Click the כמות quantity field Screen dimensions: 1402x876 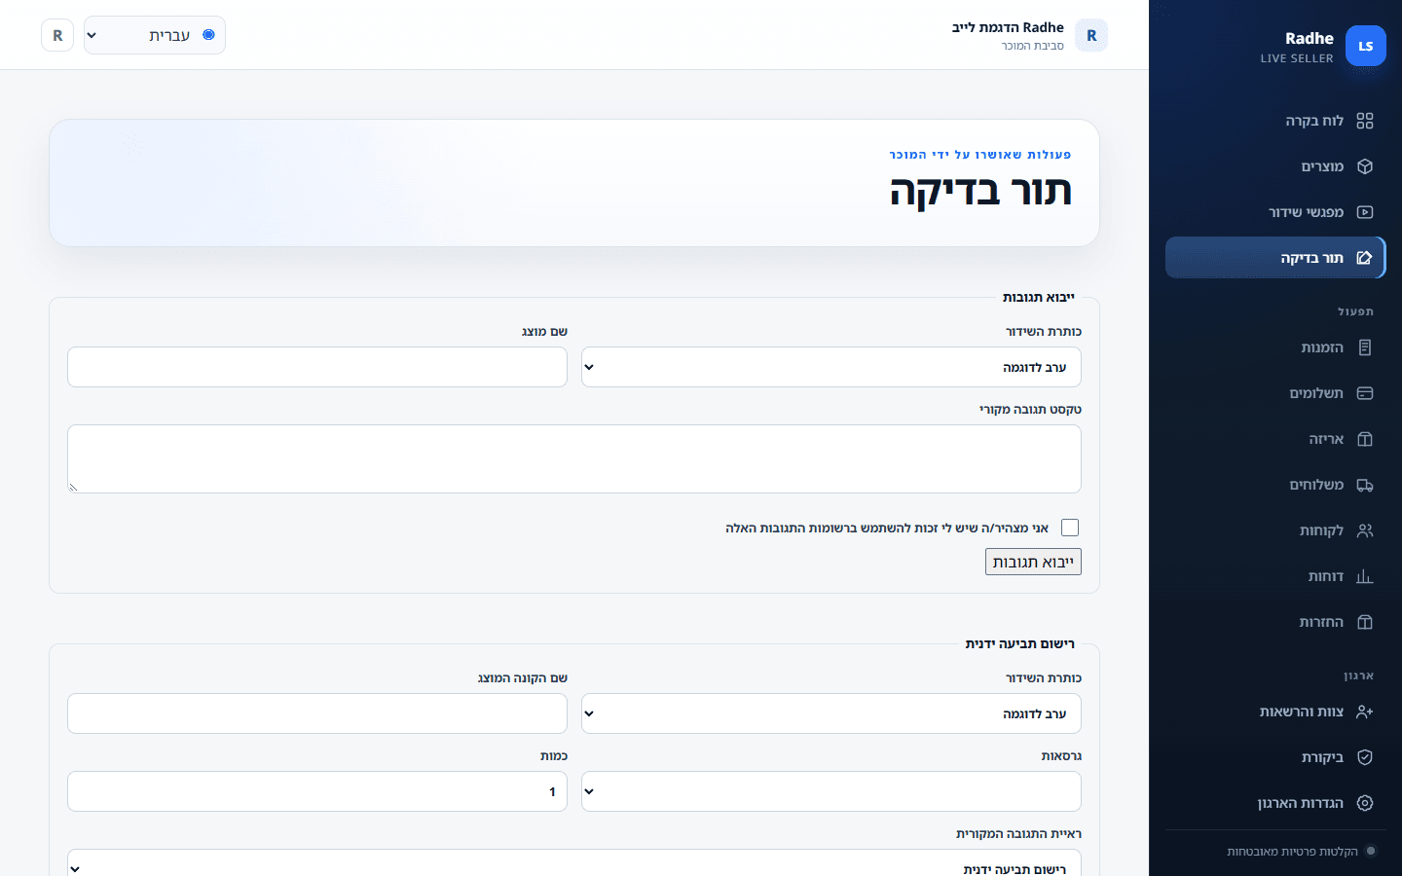click(x=317, y=791)
